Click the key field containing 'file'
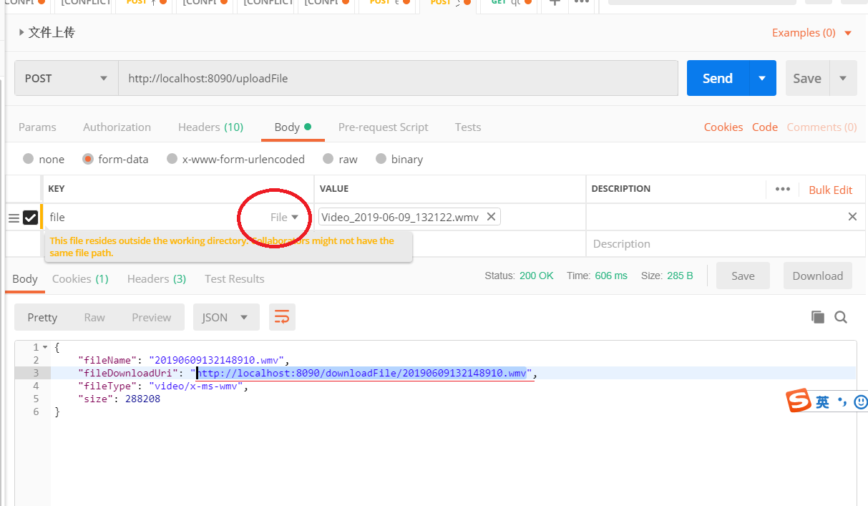868x506 pixels. tap(143, 217)
